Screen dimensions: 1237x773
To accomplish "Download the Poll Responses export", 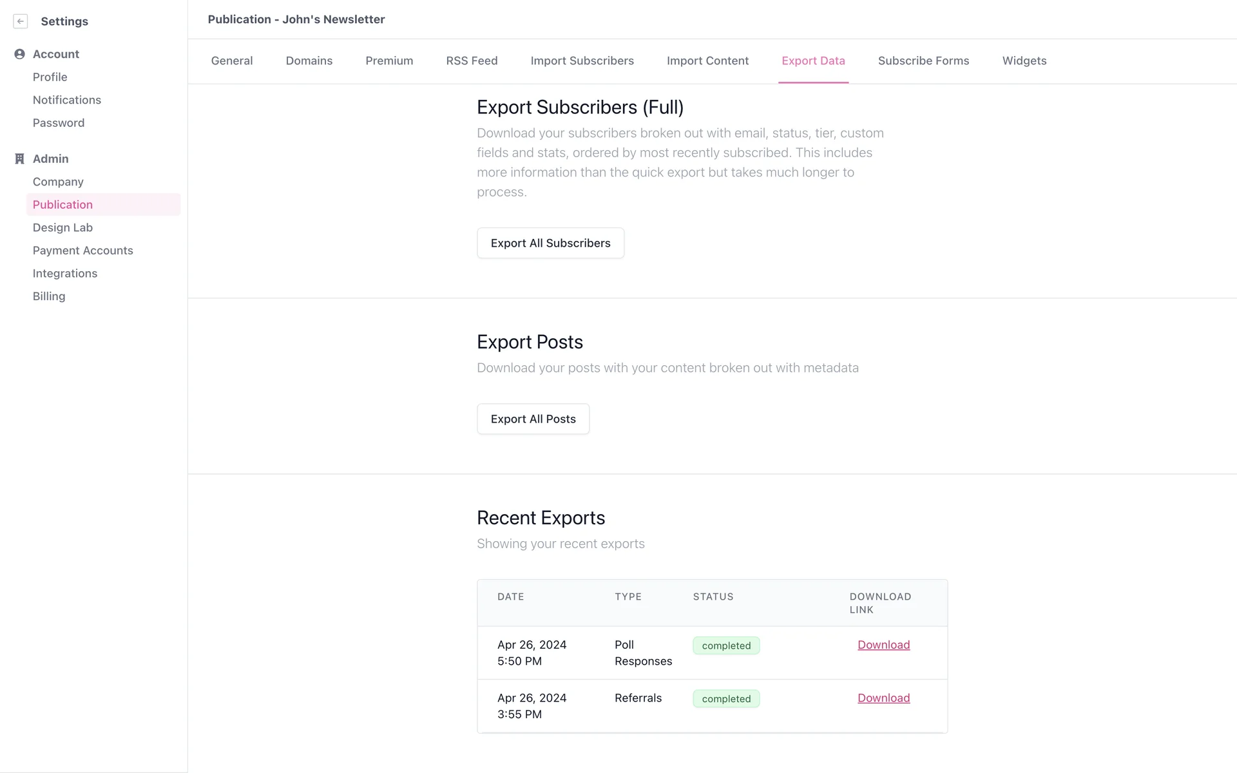I will [883, 645].
